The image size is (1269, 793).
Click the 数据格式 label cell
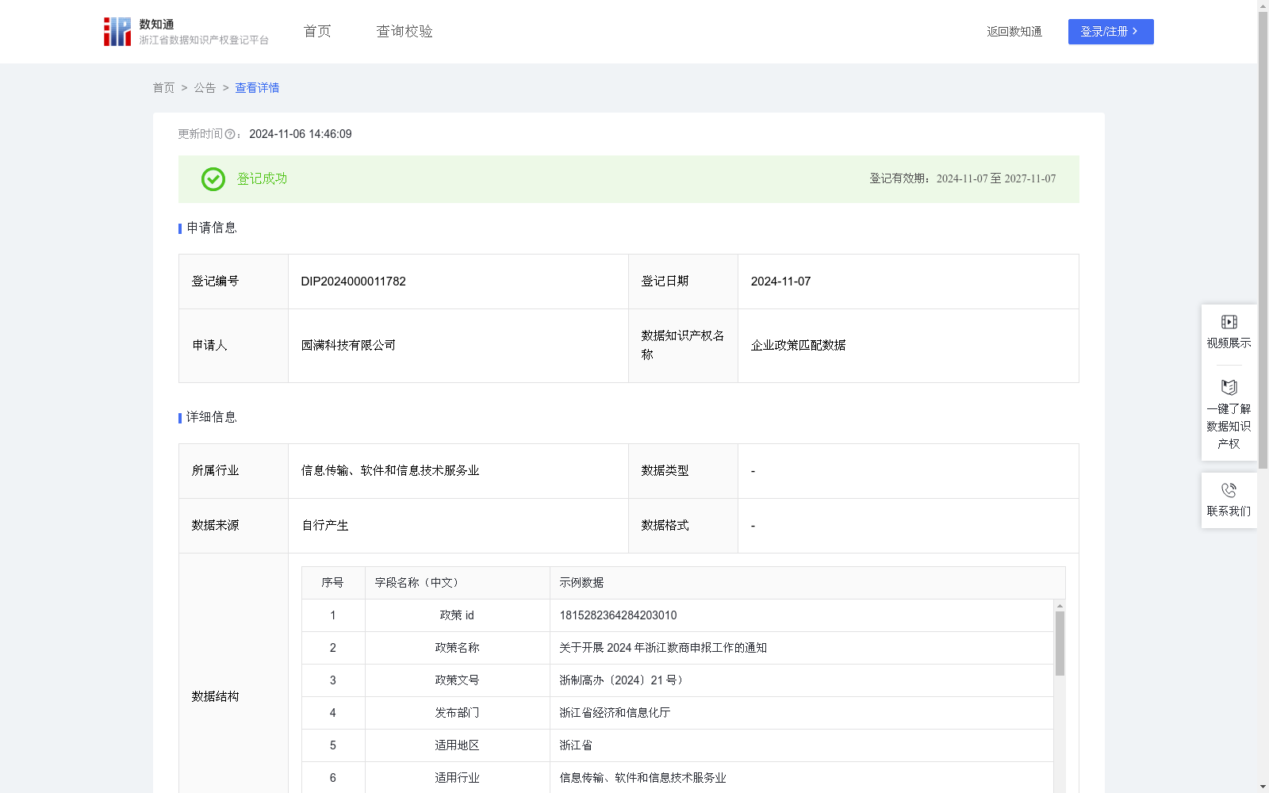coord(683,526)
